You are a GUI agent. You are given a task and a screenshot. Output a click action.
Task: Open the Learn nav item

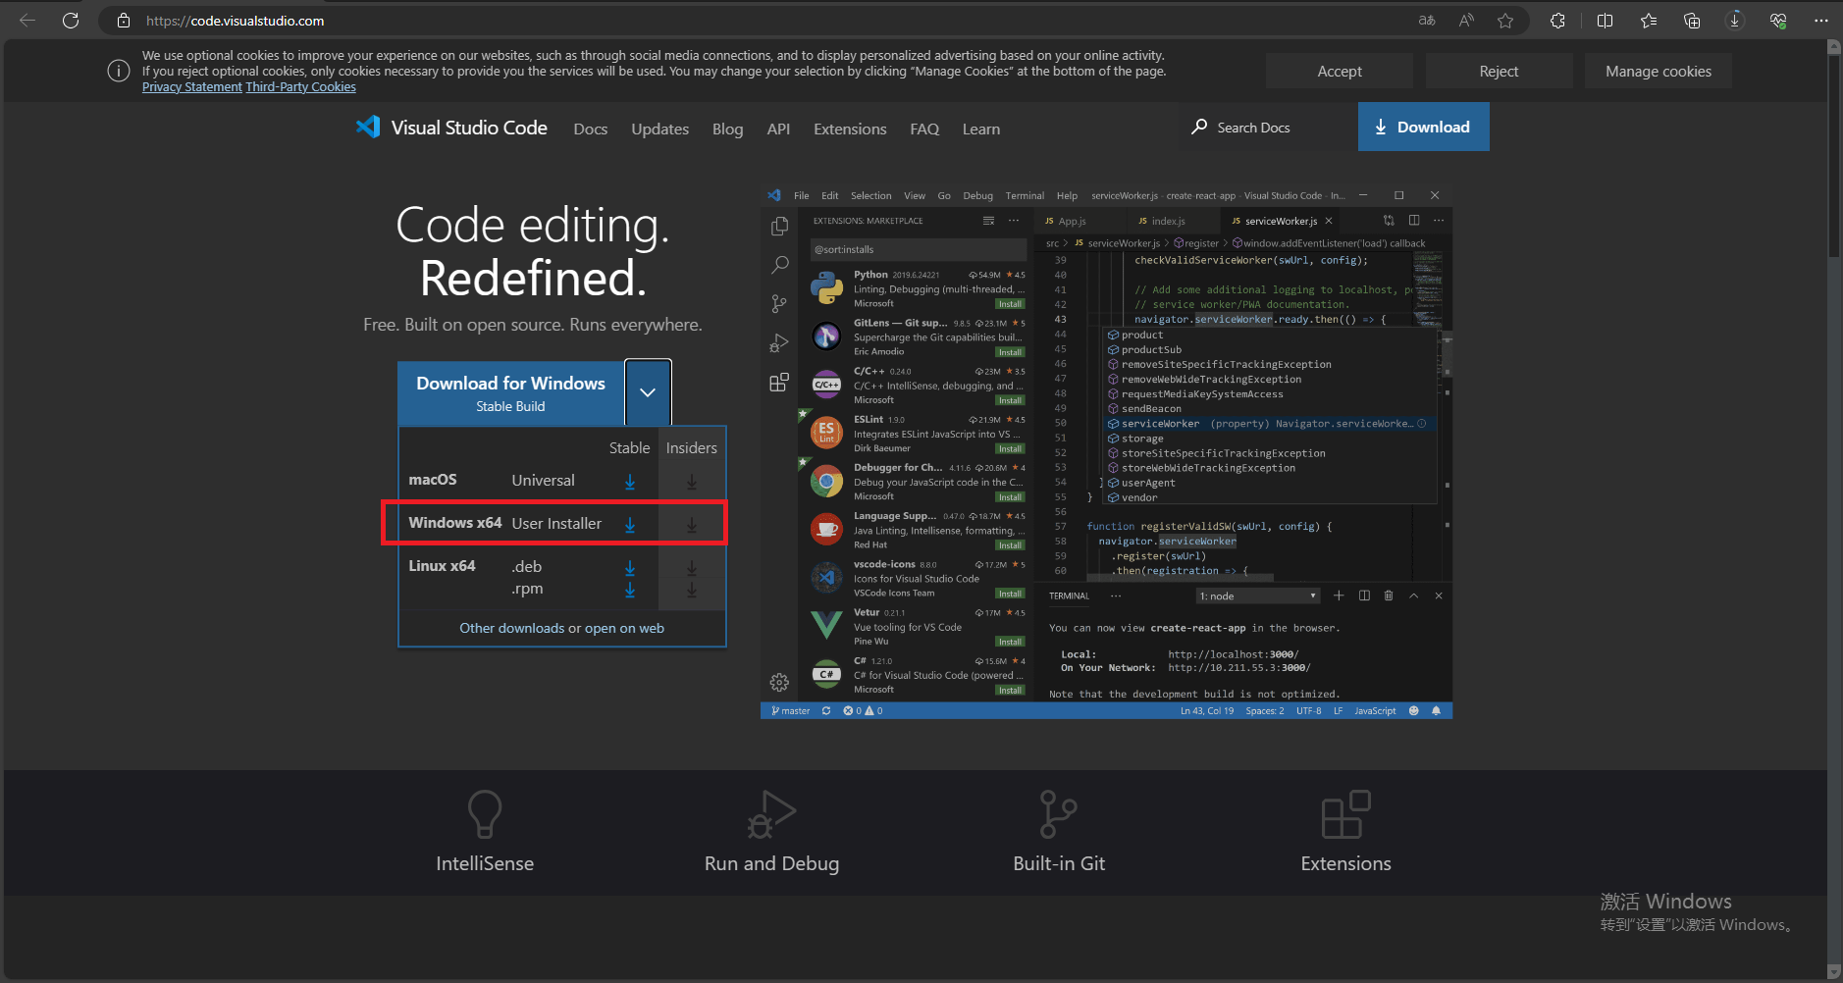(981, 129)
